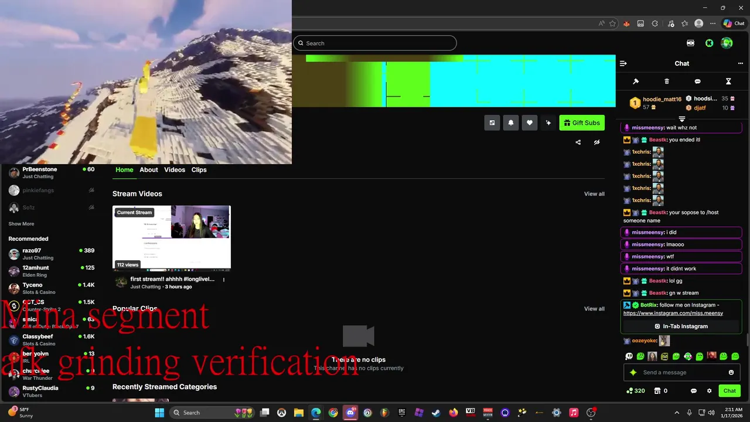Open the instagram.com/miss.meensy link
Viewport: 750px width, 422px height.
673,314
